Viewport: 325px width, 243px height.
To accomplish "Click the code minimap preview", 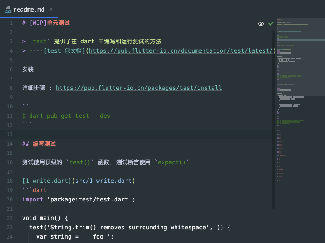I will pos(301,100).
